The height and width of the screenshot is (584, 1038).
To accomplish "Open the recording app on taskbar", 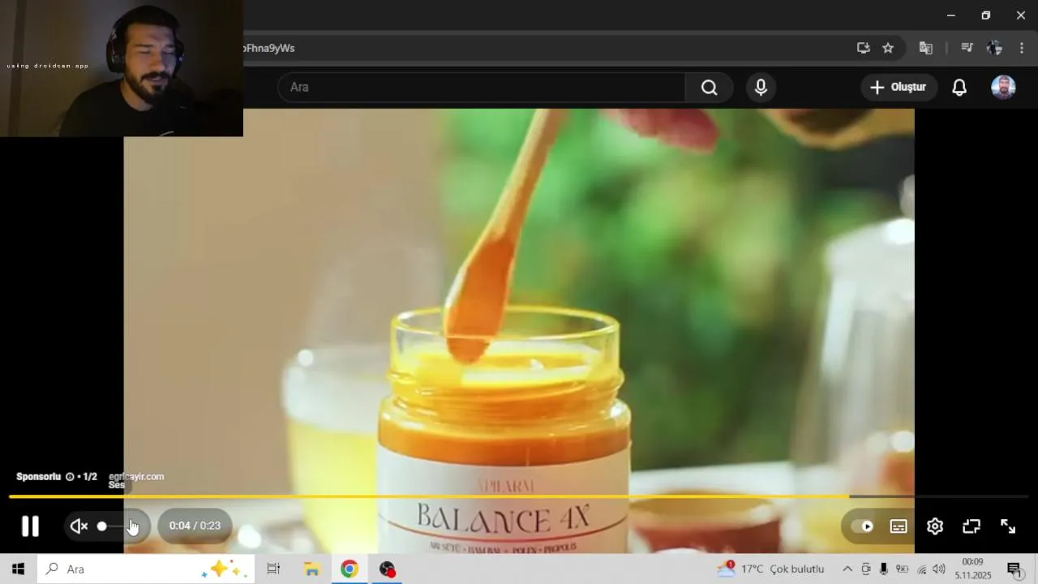I will (388, 569).
